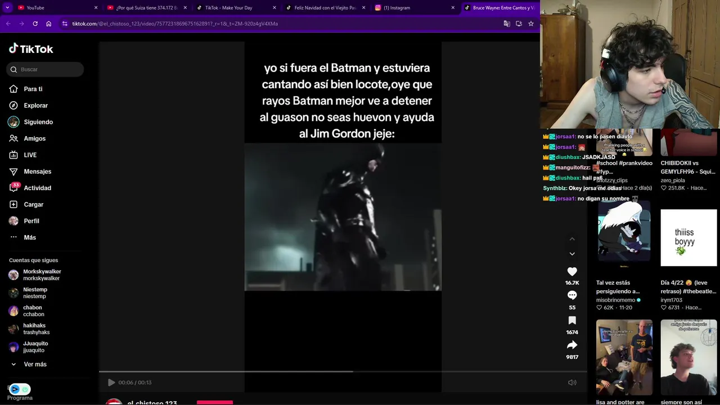Go to next video arrow
The width and height of the screenshot is (720, 405).
572,254
